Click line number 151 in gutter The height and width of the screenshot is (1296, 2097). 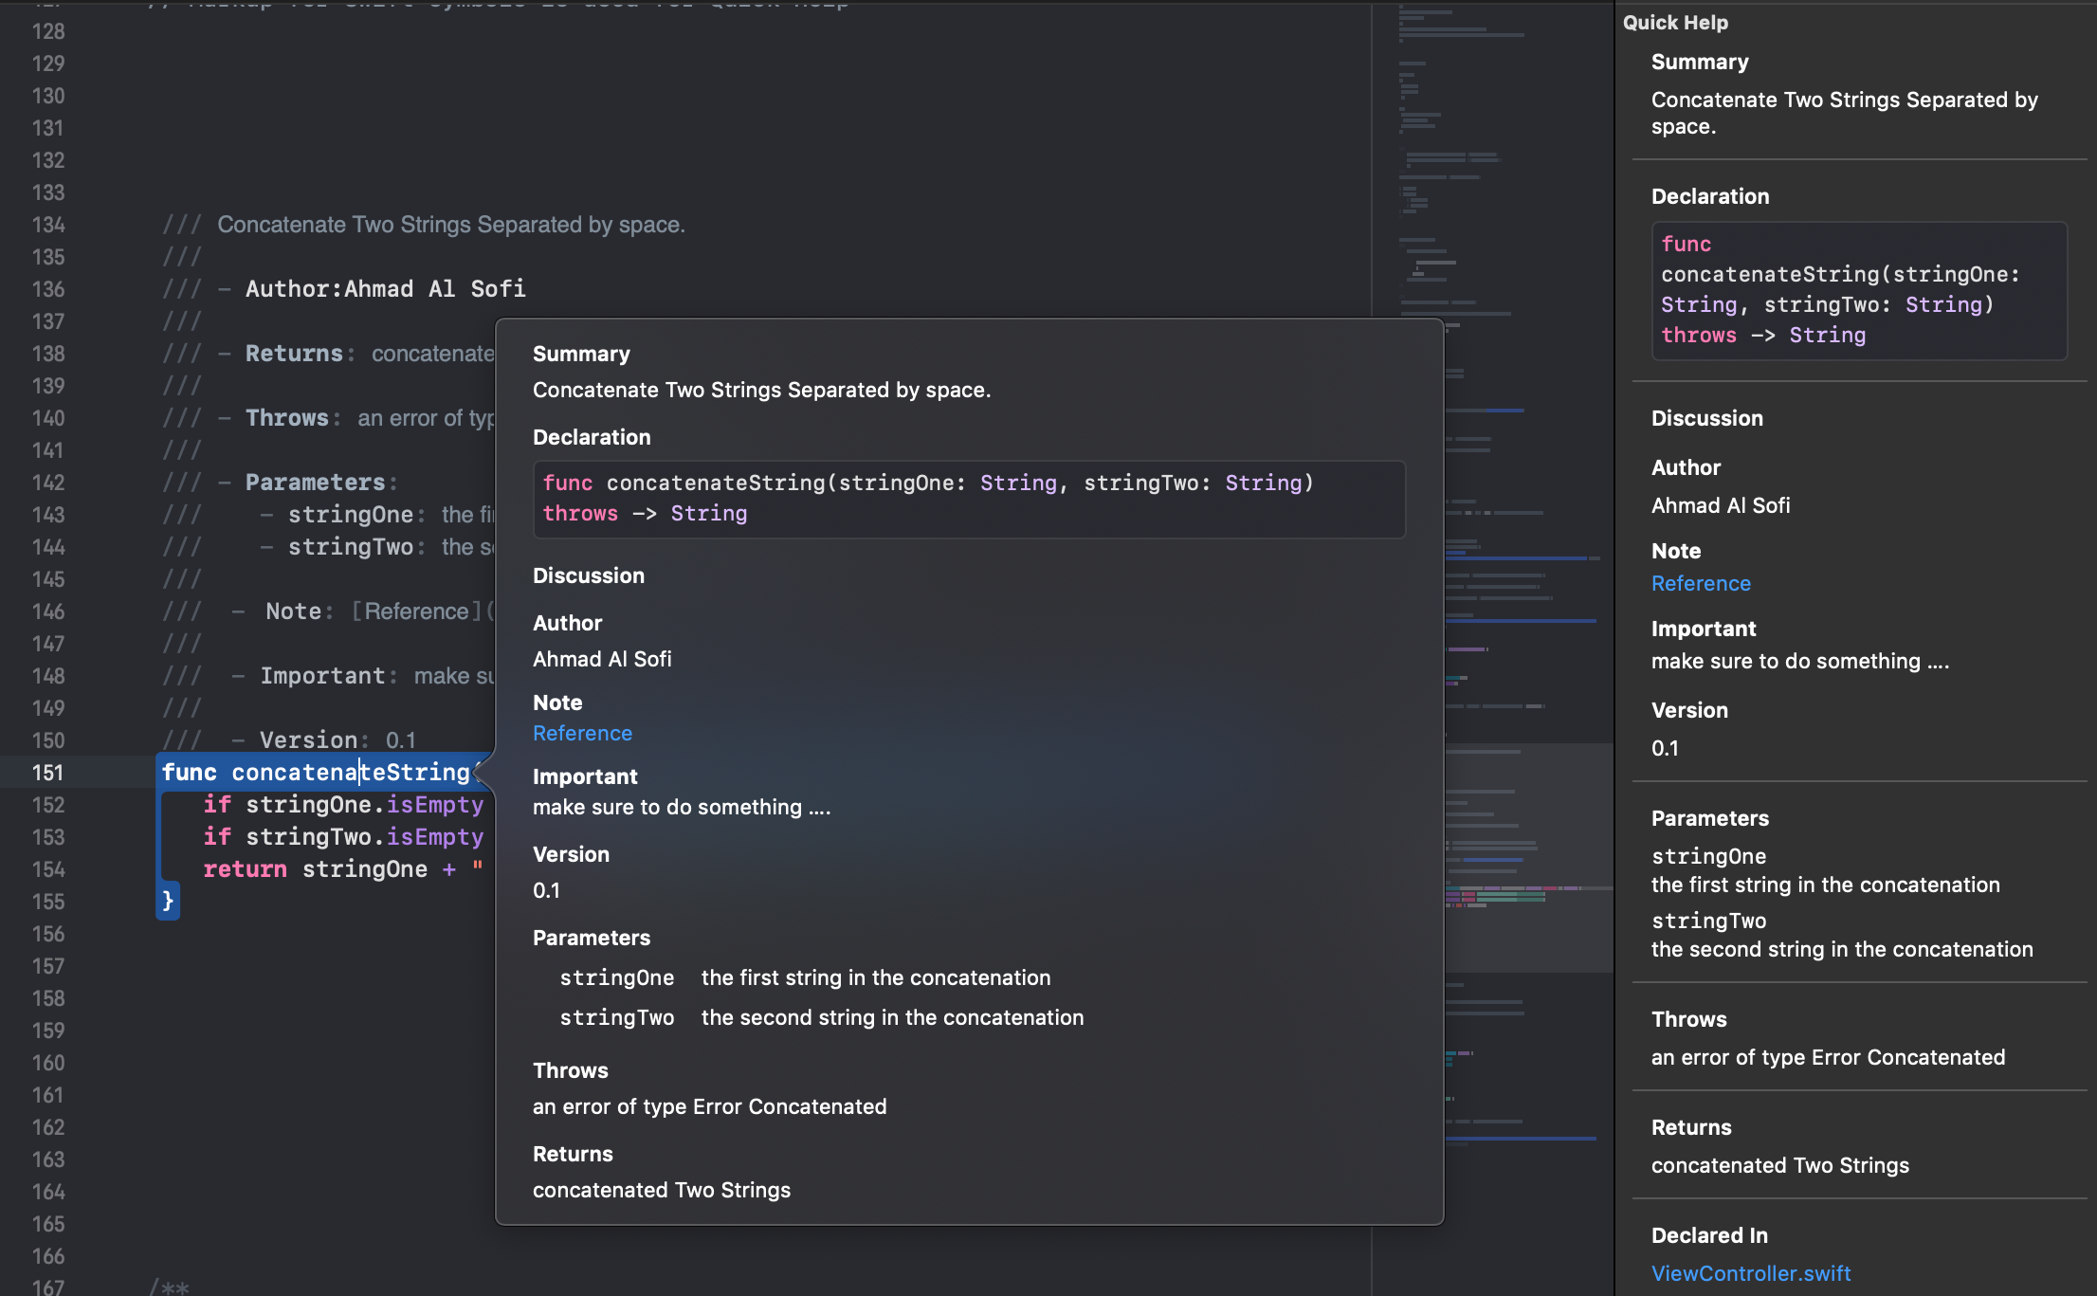(48, 773)
